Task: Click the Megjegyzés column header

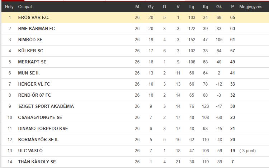Action: pyautogui.click(x=251, y=7)
